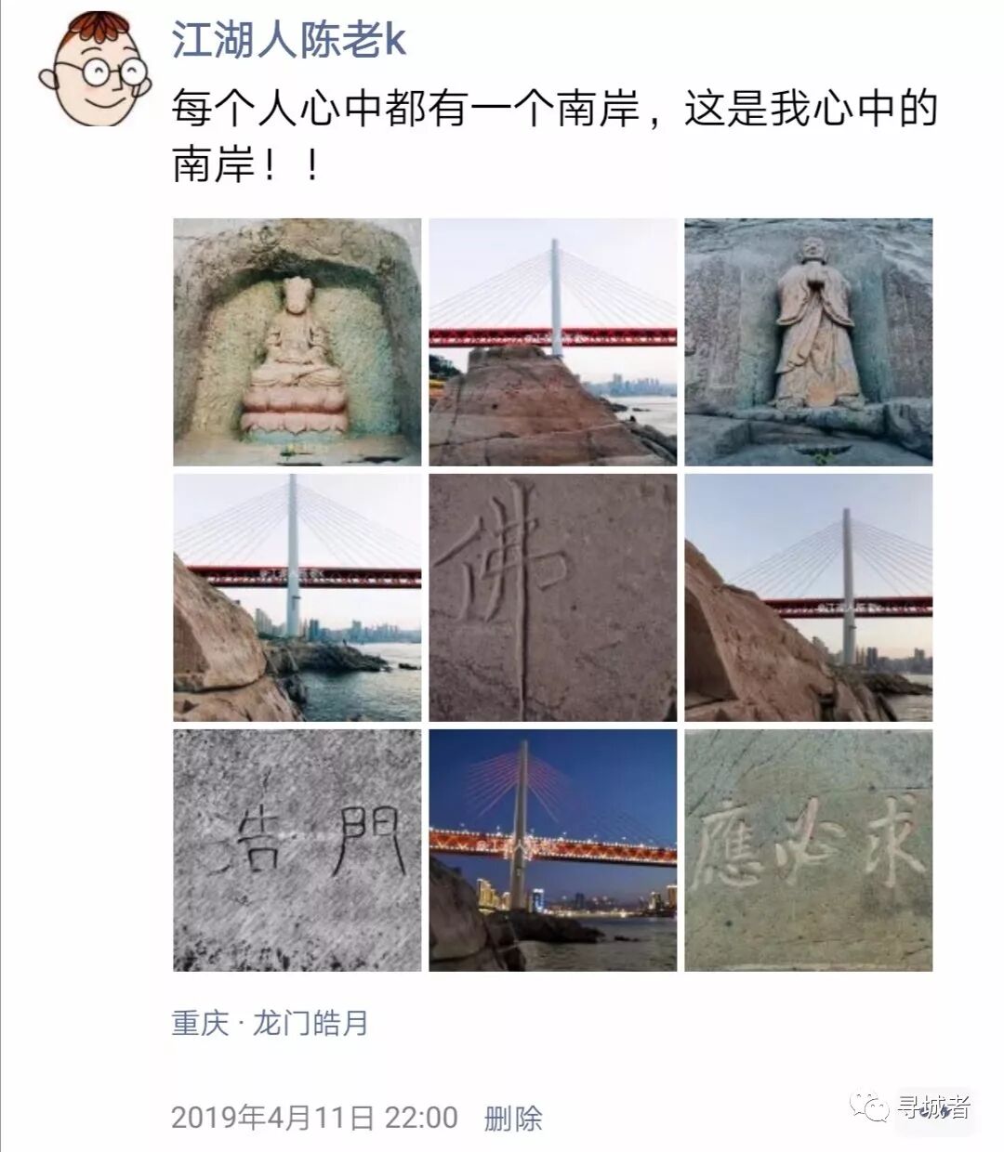Open the standing monk carving photo

pyautogui.click(x=809, y=342)
